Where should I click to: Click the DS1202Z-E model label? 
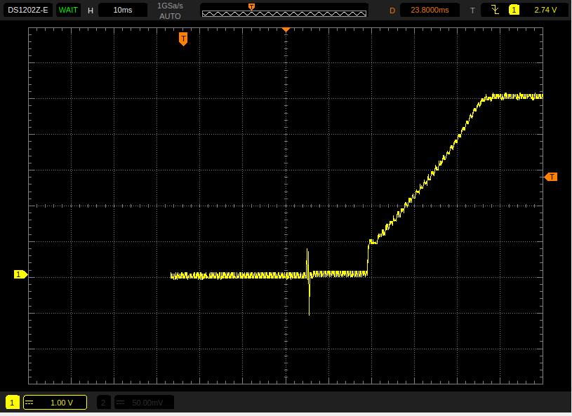point(28,11)
